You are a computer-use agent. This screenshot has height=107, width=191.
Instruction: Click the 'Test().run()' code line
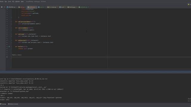17,55
